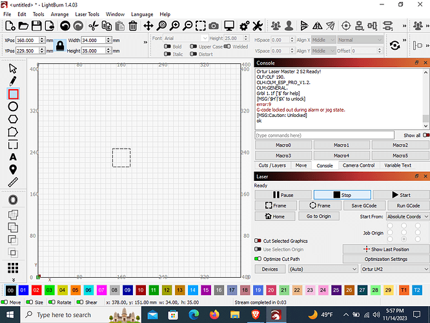Image resolution: width=430 pixels, height=323 pixels.
Task: Open Optimization Settings dialog
Action: point(386,259)
